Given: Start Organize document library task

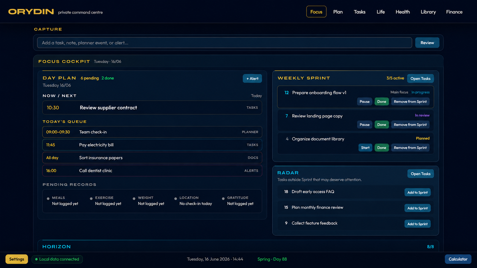Looking at the screenshot, I should pyautogui.click(x=365, y=148).
